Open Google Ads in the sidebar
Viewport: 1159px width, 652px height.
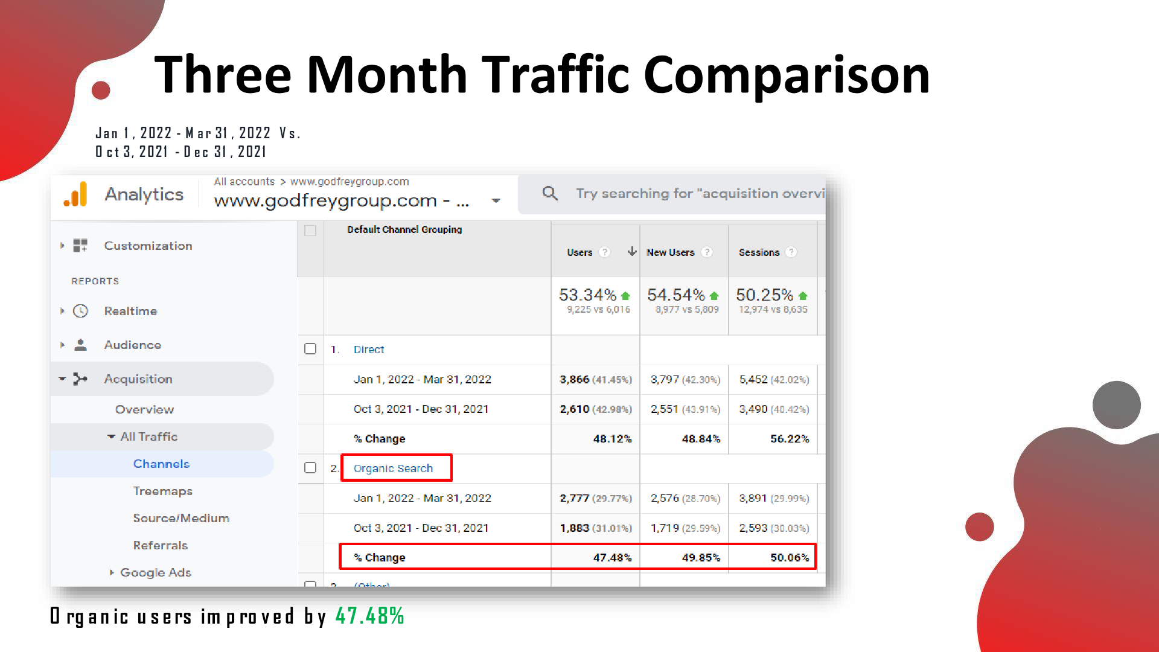pos(156,572)
